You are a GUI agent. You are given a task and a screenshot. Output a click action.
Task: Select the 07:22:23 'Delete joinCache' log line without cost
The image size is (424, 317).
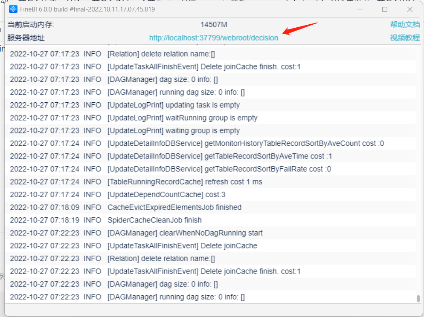pyautogui.click(x=210, y=246)
